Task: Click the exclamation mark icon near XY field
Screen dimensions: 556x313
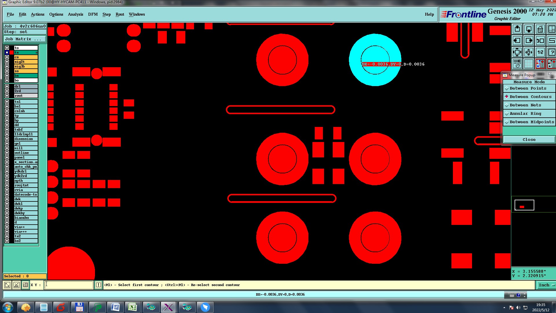Action: (x=98, y=285)
